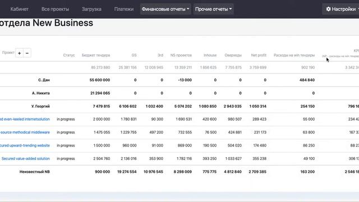Open even-keeled internetsolution project link
Screen dimensions: 359x202
coord(25,119)
